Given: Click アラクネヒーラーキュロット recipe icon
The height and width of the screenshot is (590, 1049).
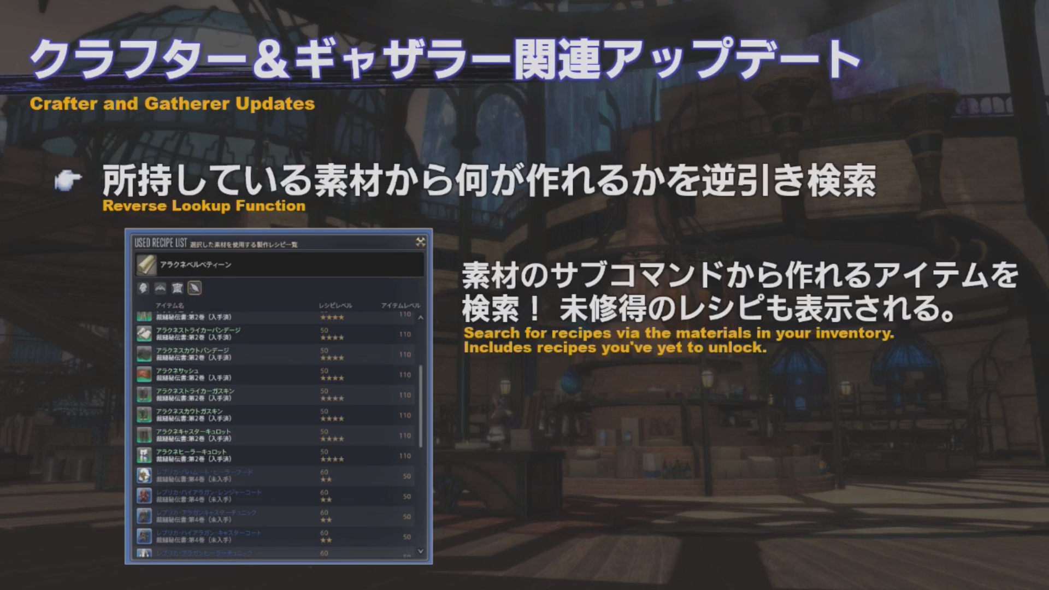Looking at the screenshot, I should [144, 455].
